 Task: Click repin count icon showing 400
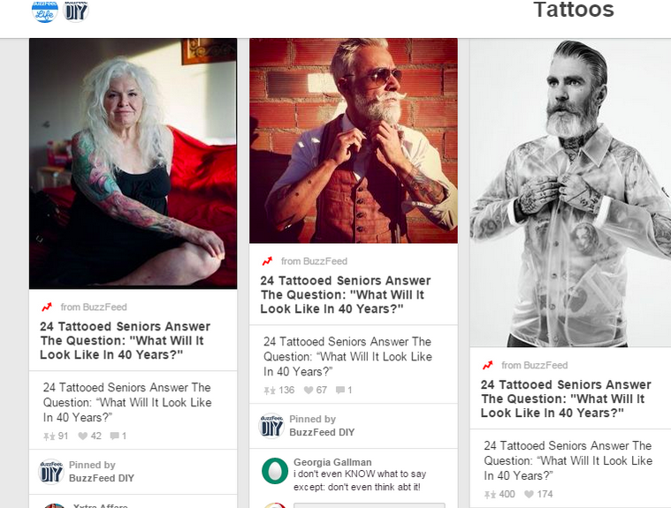click(x=489, y=494)
